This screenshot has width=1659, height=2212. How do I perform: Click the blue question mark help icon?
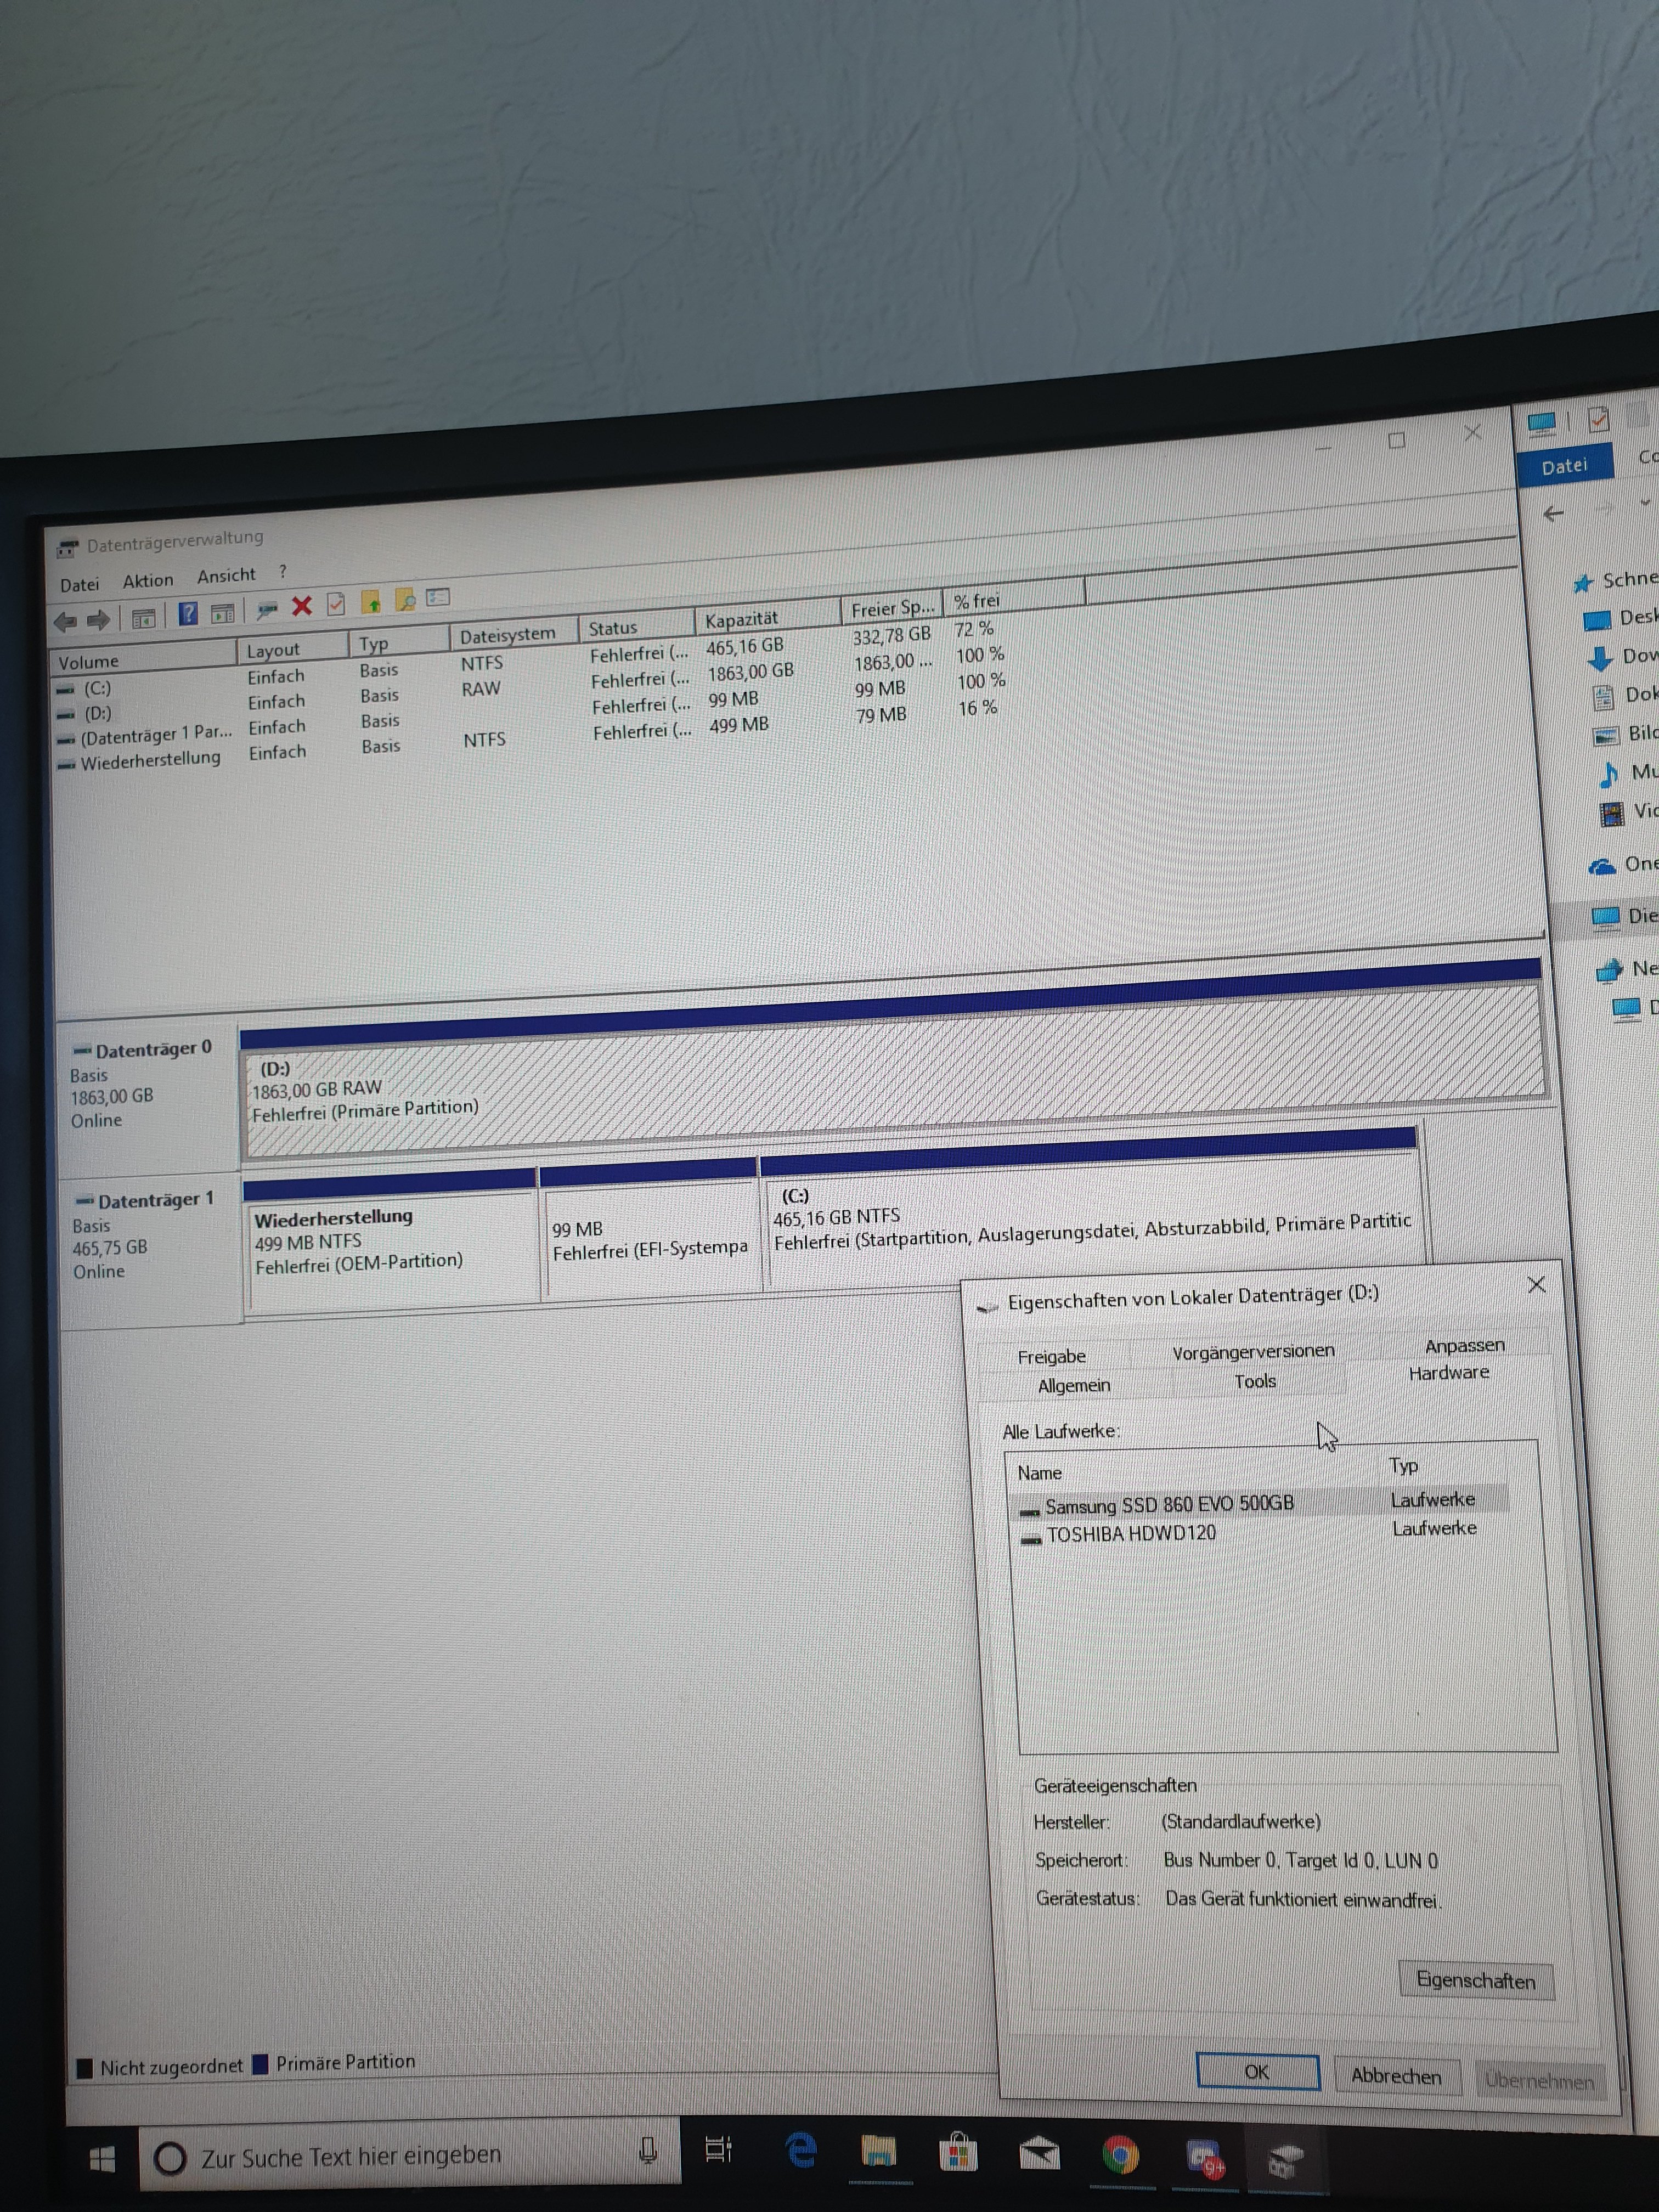coord(188,613)
